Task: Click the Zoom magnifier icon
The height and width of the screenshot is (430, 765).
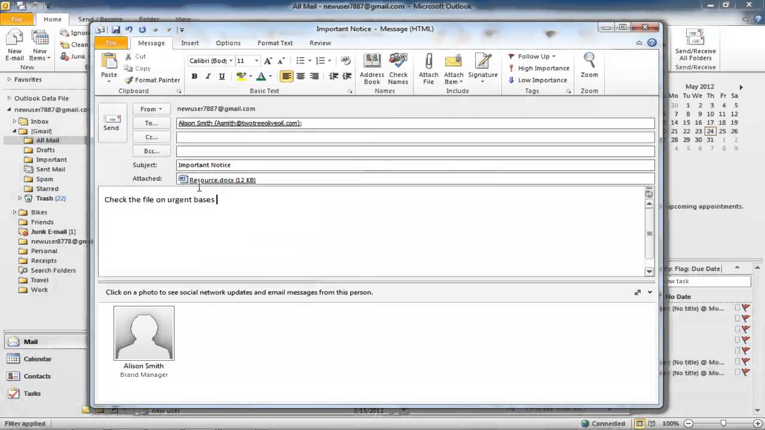Action: [x=589, y=61]
